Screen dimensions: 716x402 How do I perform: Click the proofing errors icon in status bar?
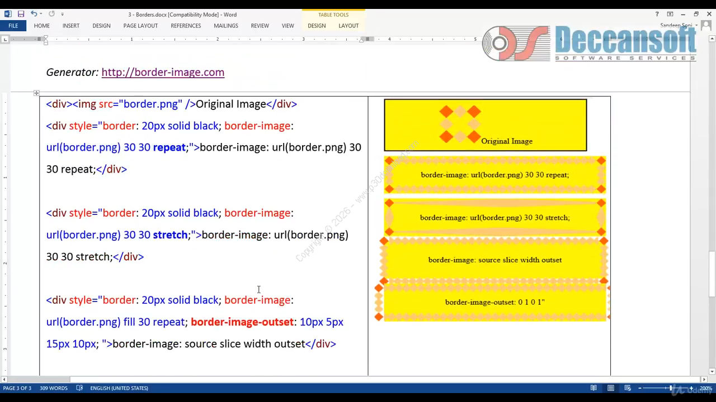79,388
